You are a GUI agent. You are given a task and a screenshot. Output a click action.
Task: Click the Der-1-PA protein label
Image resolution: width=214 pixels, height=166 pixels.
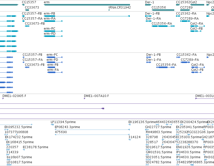[154, 60]
